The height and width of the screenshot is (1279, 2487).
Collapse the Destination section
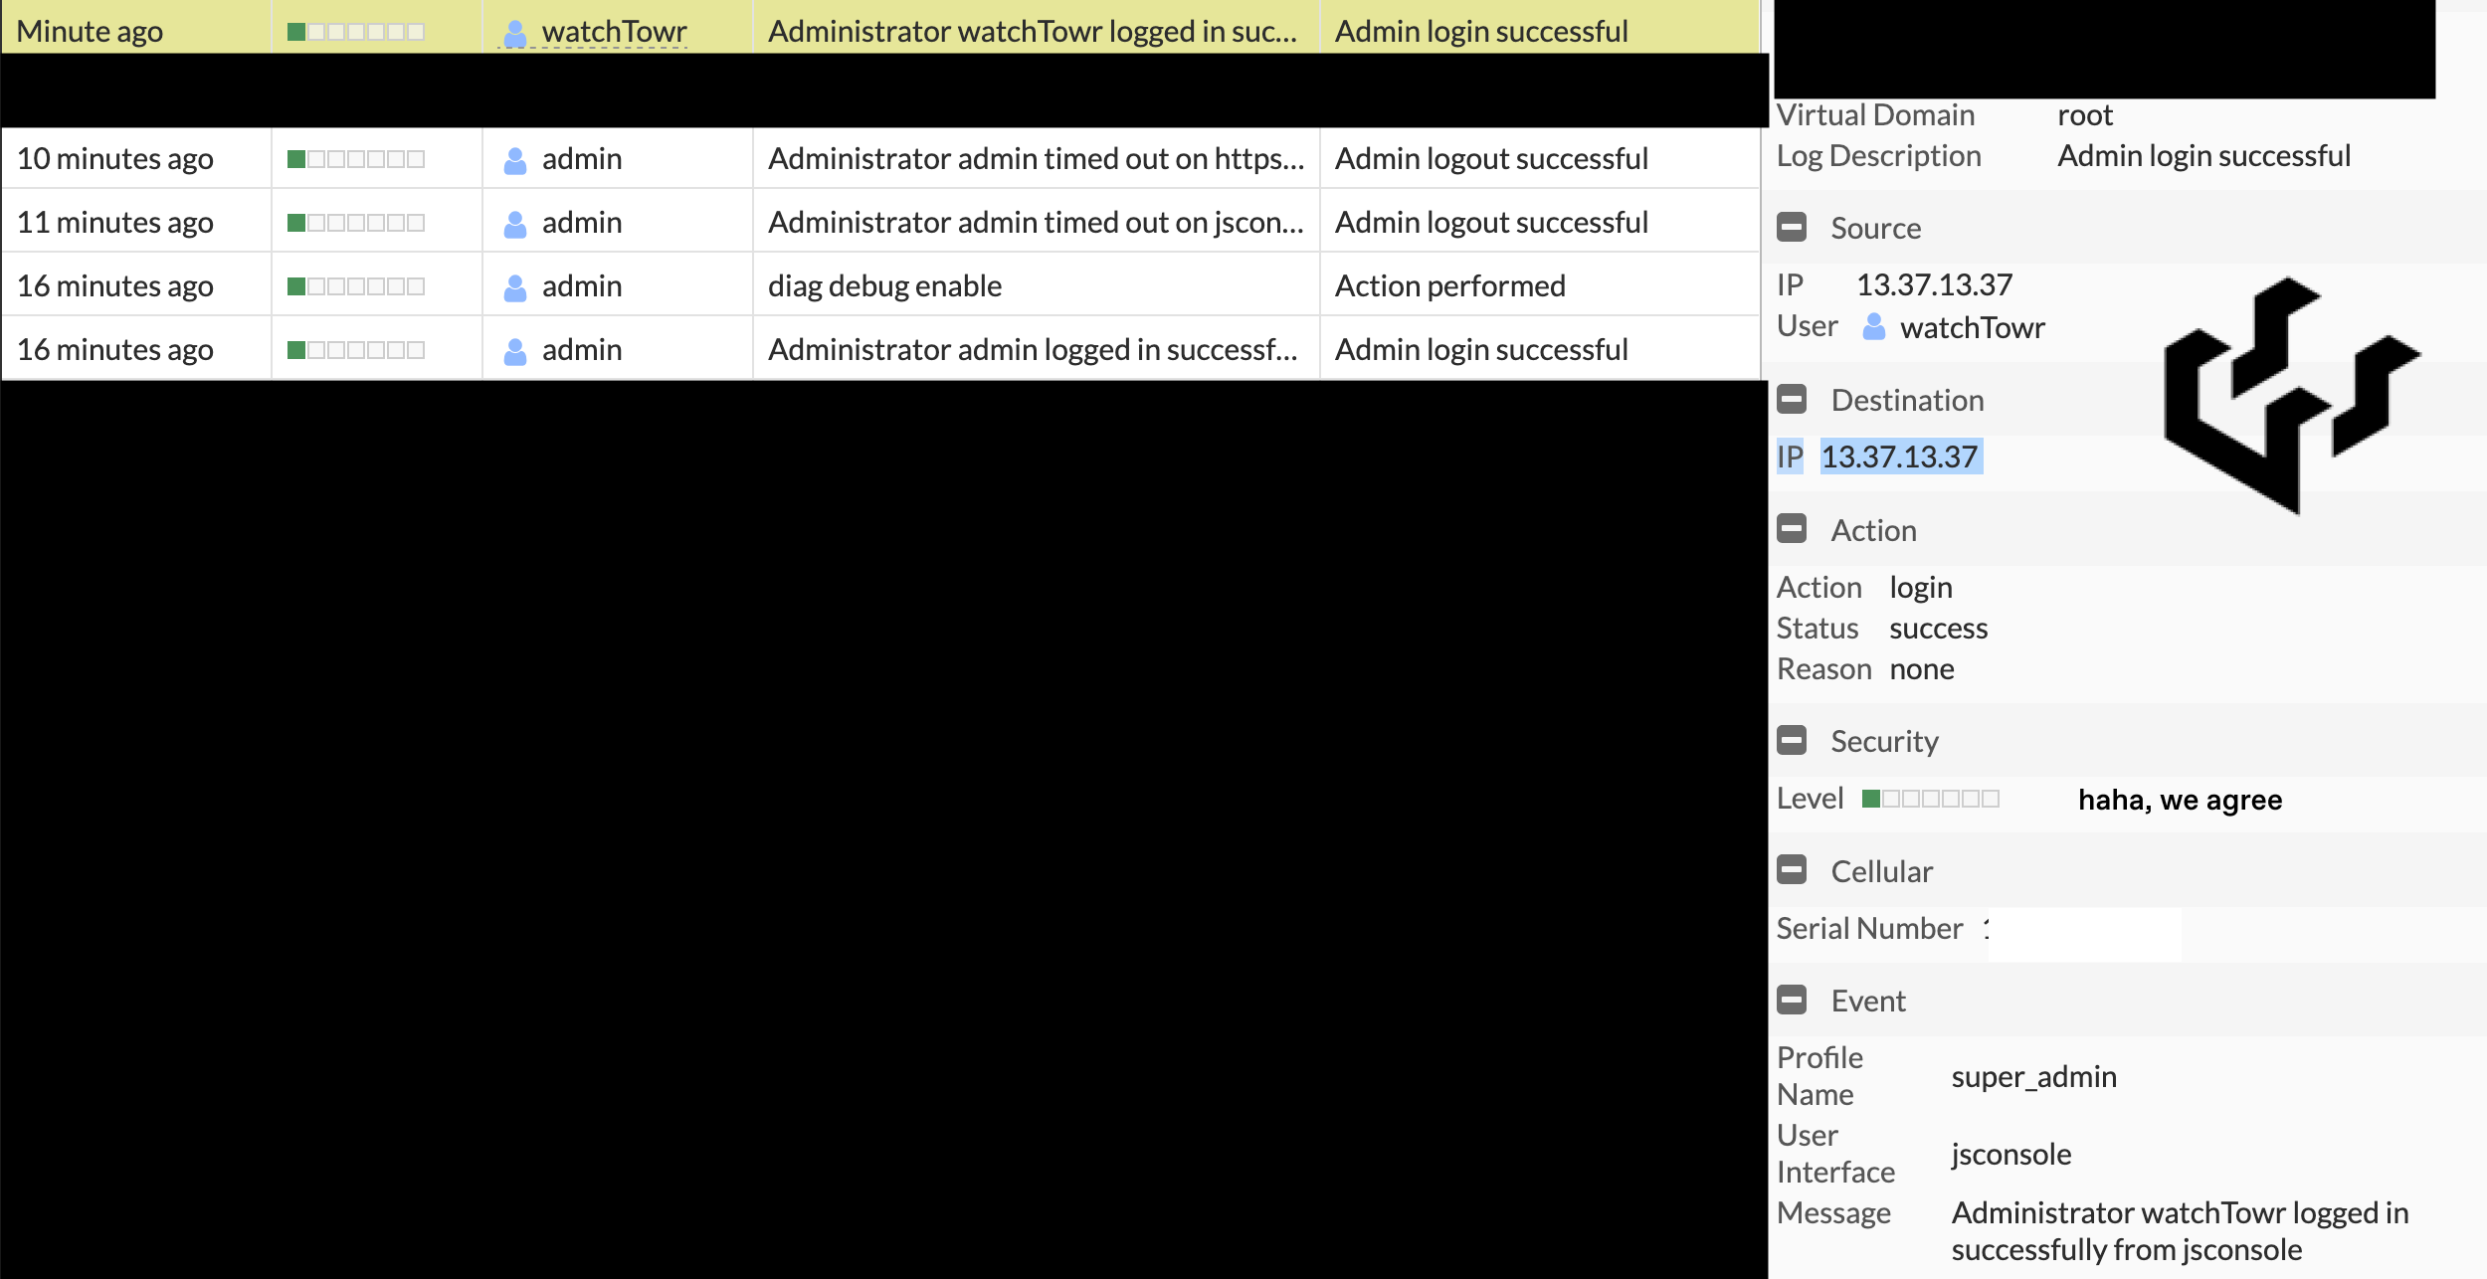[1792, 400]
